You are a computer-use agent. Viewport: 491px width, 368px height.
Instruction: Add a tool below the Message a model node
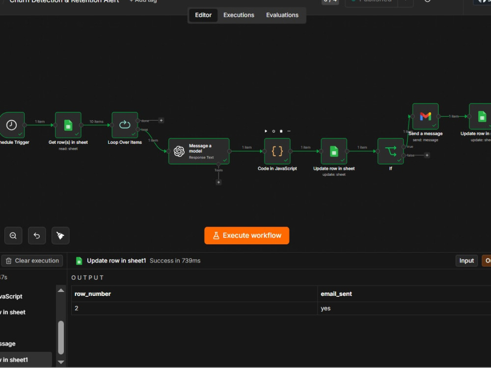(x=218, y=182)
